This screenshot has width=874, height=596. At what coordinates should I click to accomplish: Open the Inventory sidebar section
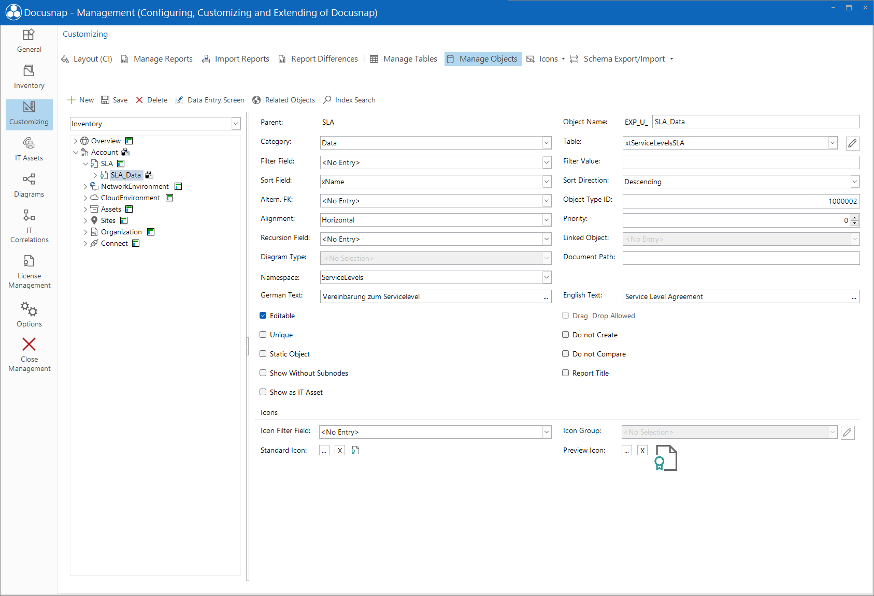29,77
